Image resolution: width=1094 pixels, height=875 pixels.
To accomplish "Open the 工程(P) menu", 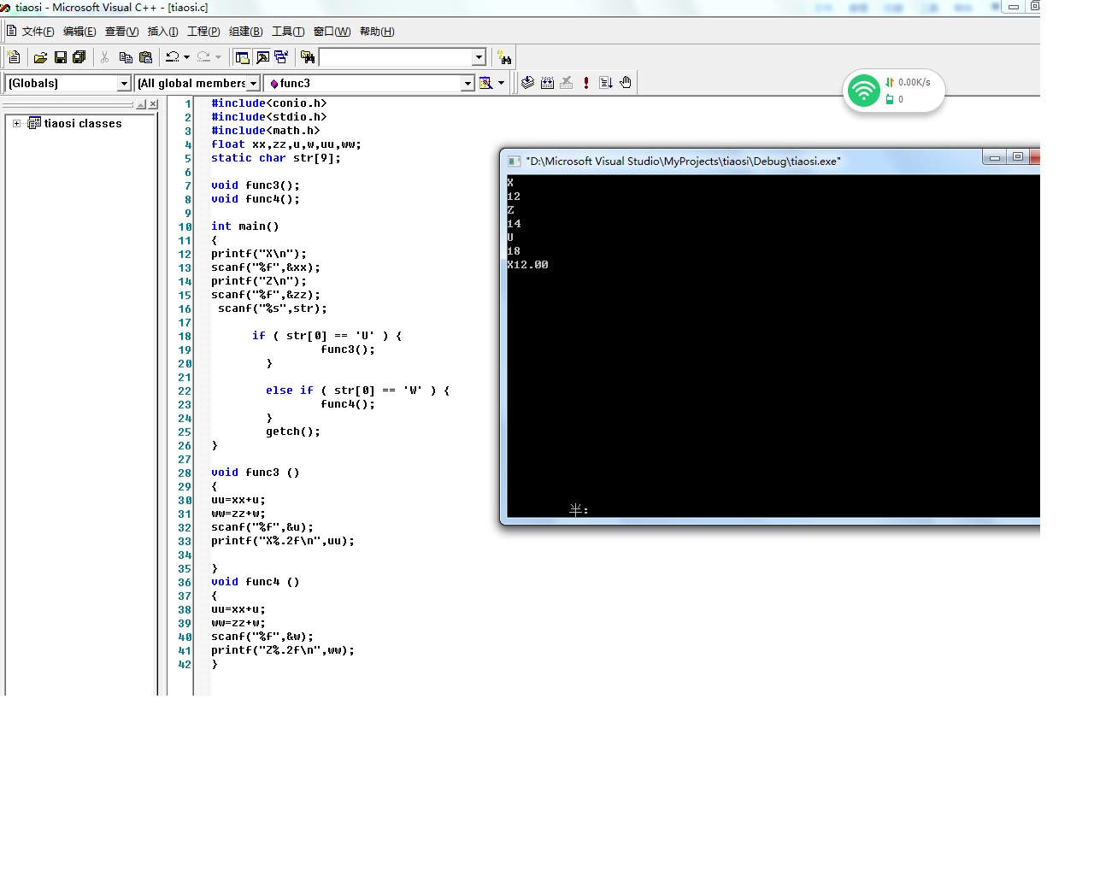I will [x=203, y=32].
